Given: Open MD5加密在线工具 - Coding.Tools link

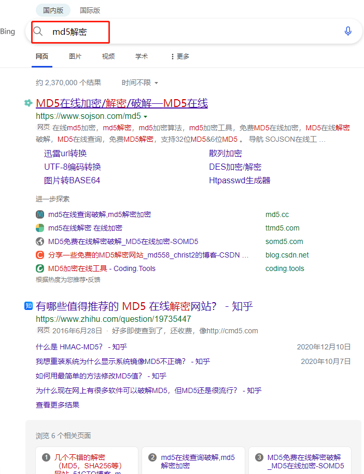Looking at the screenshot, I should tap(102, 268).
